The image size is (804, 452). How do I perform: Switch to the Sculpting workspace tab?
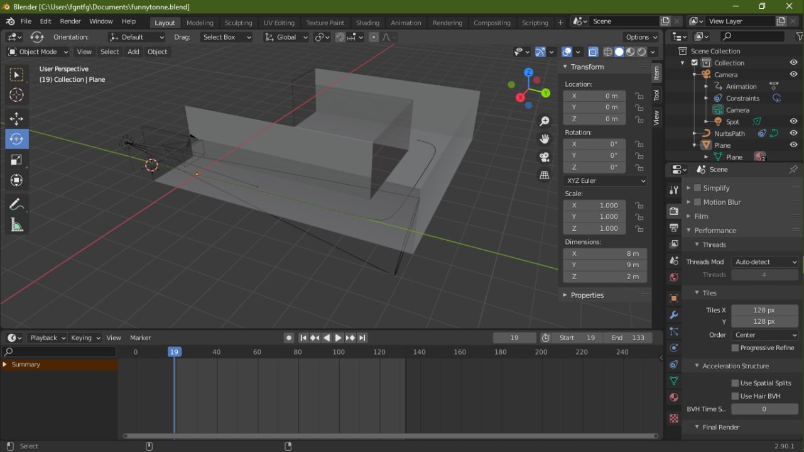click(x=238, y=23)
